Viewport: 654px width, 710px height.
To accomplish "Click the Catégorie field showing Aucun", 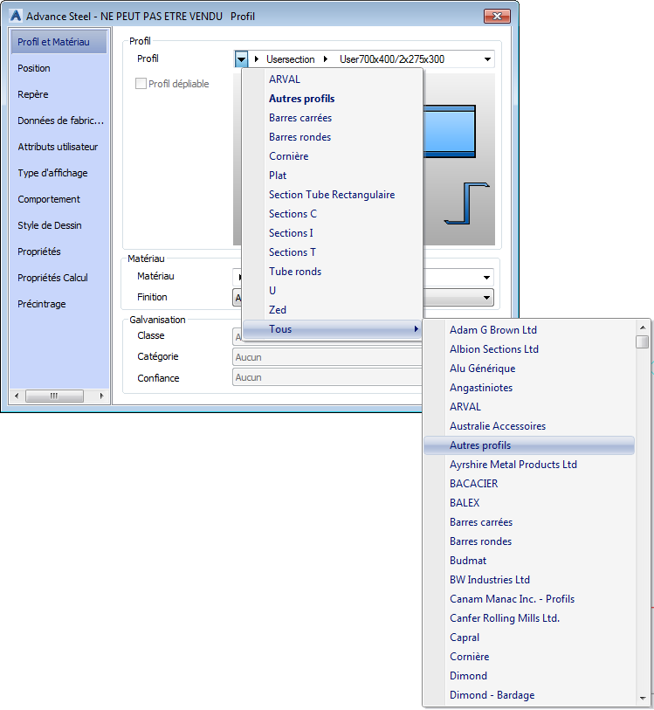I will tap(327, 357).
